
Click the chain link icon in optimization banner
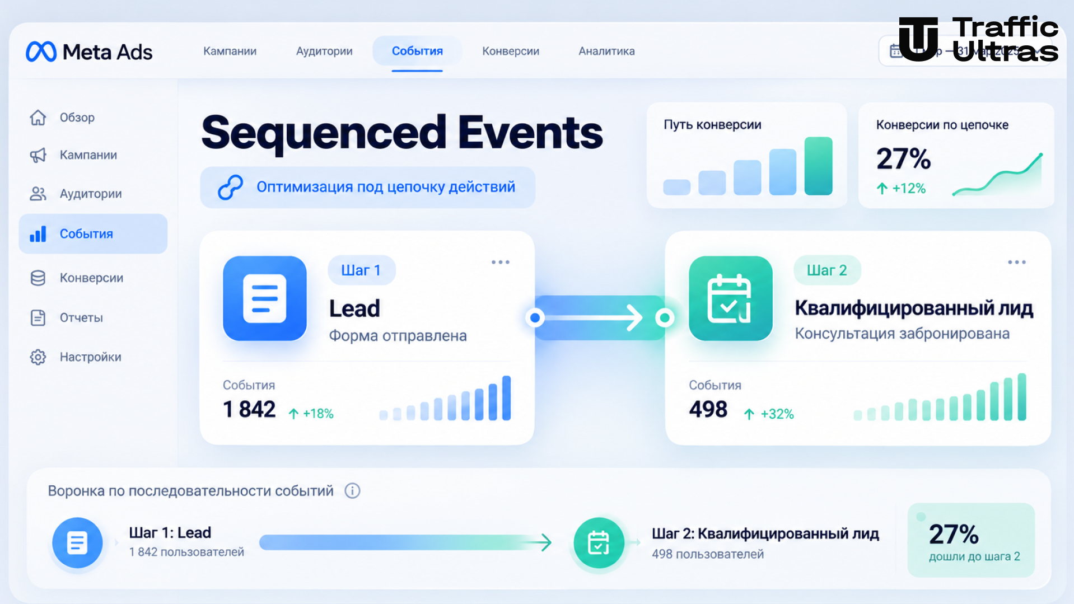pyautogui.click(x=230, y=187)
